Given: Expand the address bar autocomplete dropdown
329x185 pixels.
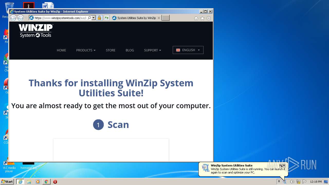Looking at the screenshot, I should 93,18.
